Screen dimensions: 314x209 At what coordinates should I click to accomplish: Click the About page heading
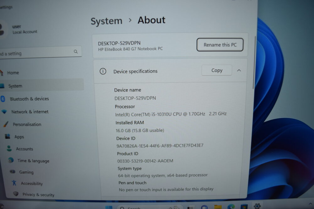(x=151, y=20)
